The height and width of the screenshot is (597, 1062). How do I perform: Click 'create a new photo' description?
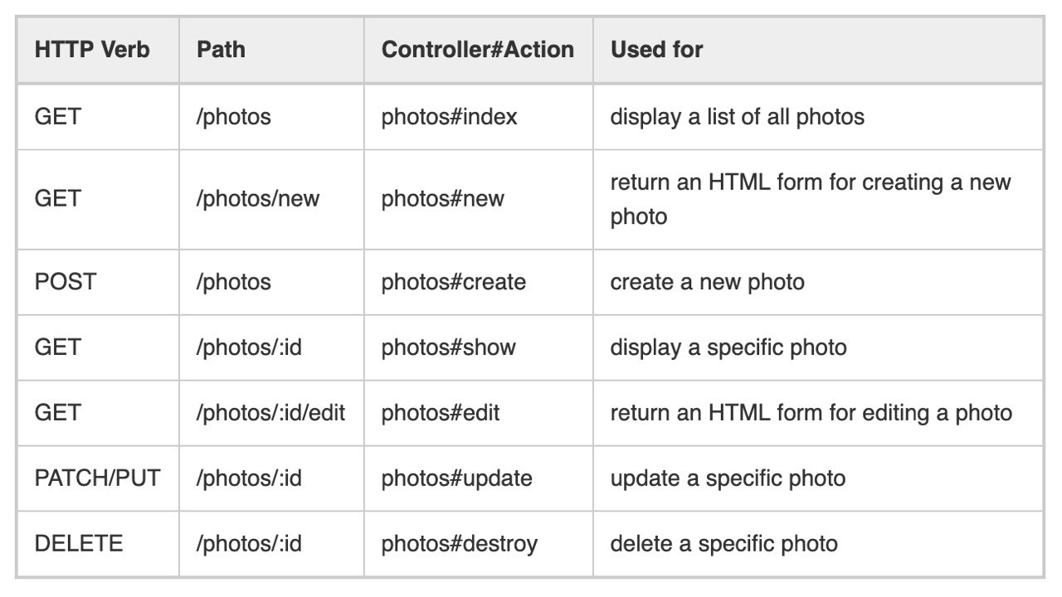click(x=707, y=282)
